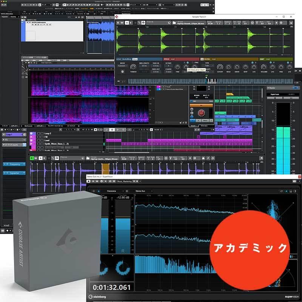Open the folder icon in the lower sampler toolbar
302x302 pixels.
[88, 158]
